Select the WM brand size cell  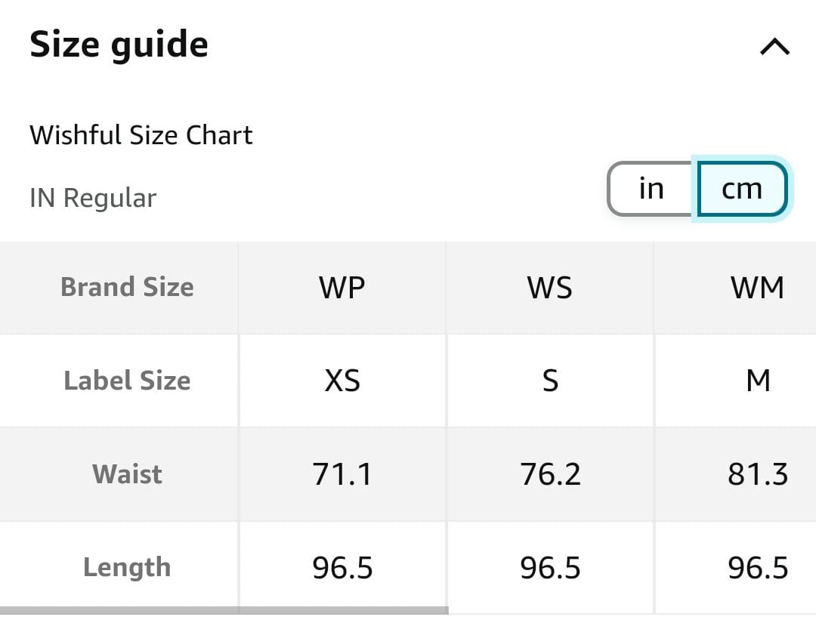tap(757, 288)
